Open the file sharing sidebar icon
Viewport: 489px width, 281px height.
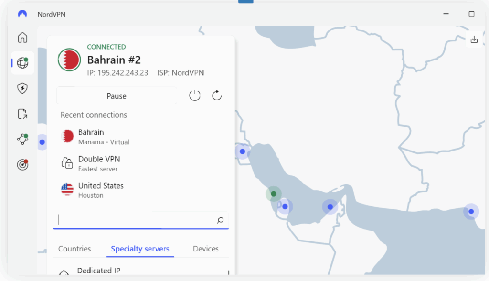[x=22, y=114]
